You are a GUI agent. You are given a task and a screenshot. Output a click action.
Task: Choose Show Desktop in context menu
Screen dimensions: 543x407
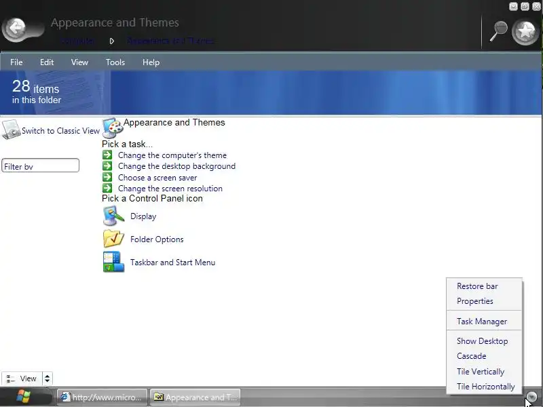click(484, 341)
